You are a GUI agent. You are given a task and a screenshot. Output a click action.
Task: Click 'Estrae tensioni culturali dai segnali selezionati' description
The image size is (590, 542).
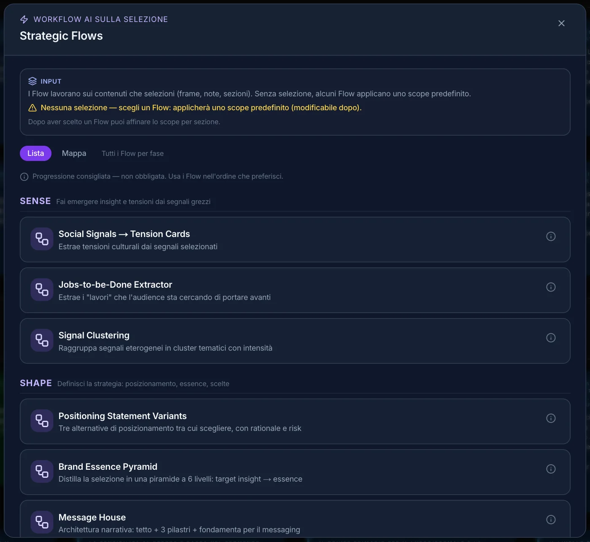138,247
